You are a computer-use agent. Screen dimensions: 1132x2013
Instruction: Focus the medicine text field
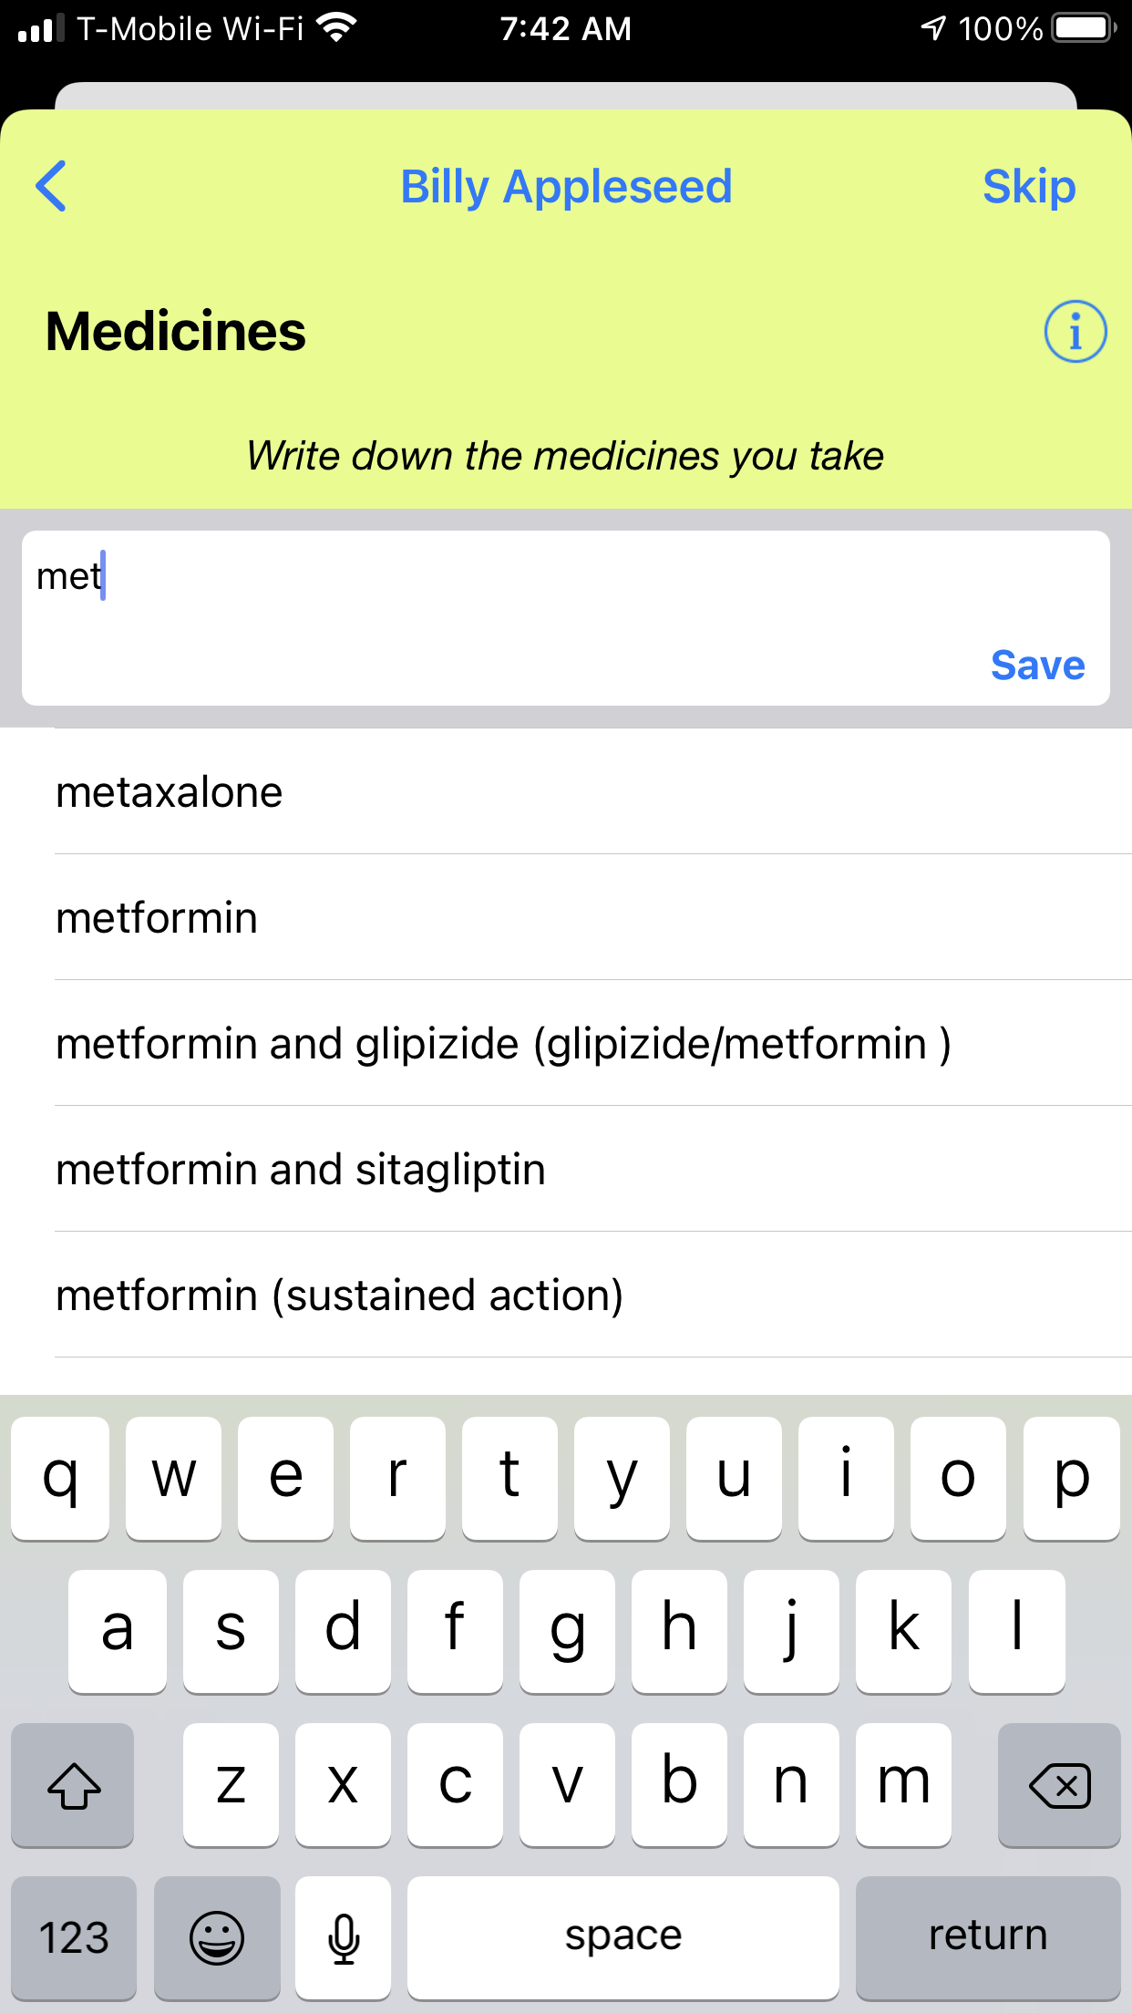(x=566, y=617)
